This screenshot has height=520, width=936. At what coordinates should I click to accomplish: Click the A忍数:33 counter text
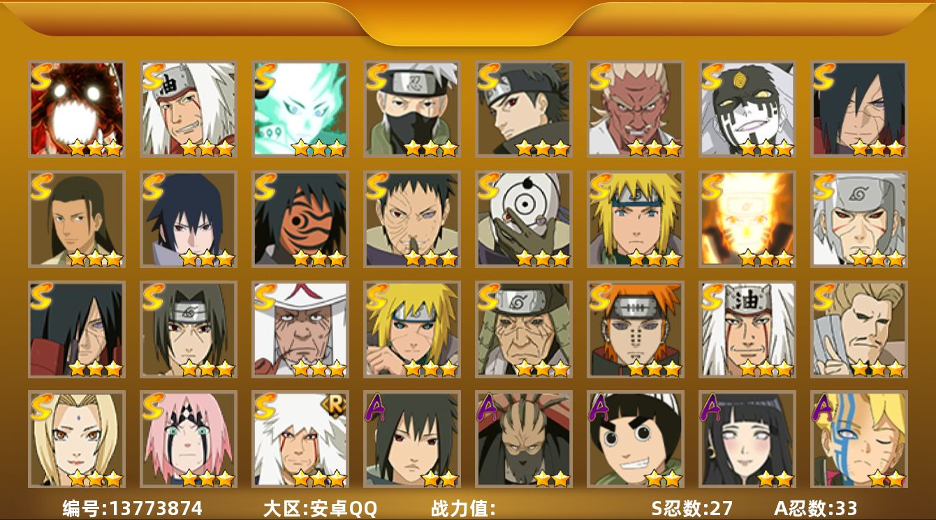point(816,508)
